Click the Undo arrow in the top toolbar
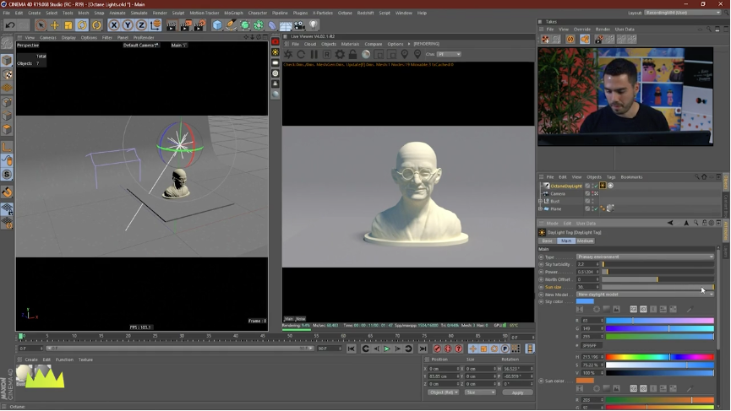The image size is (731, 411). coord(10,25)
